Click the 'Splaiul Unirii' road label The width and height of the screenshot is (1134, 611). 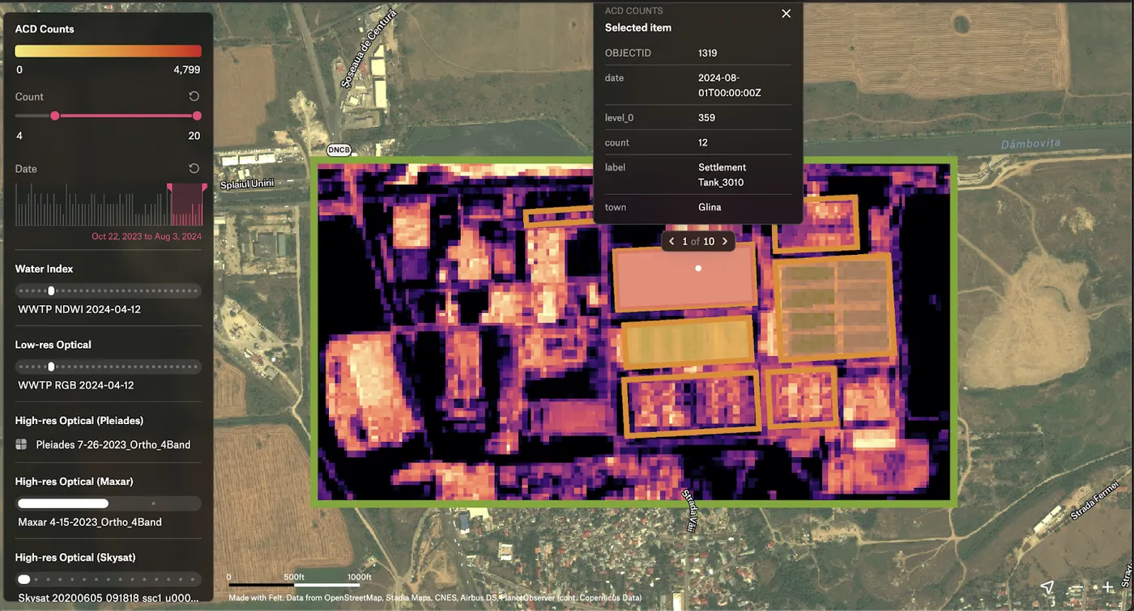[x=248, y=183]
